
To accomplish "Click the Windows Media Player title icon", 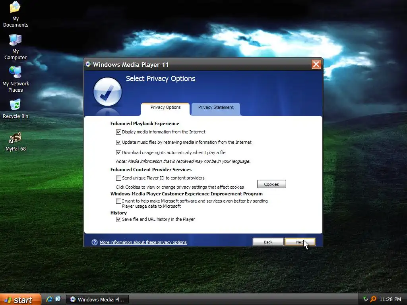I will tap(88, 64).
